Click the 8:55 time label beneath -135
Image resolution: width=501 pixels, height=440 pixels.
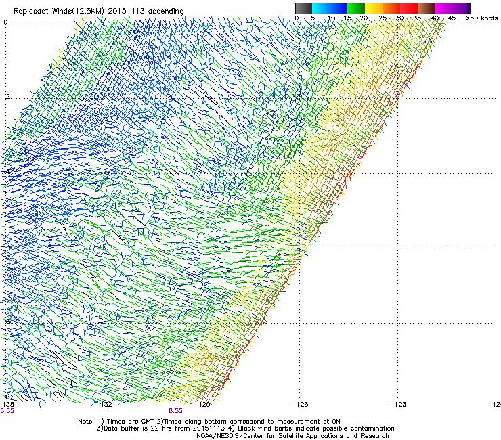[7, 411]
